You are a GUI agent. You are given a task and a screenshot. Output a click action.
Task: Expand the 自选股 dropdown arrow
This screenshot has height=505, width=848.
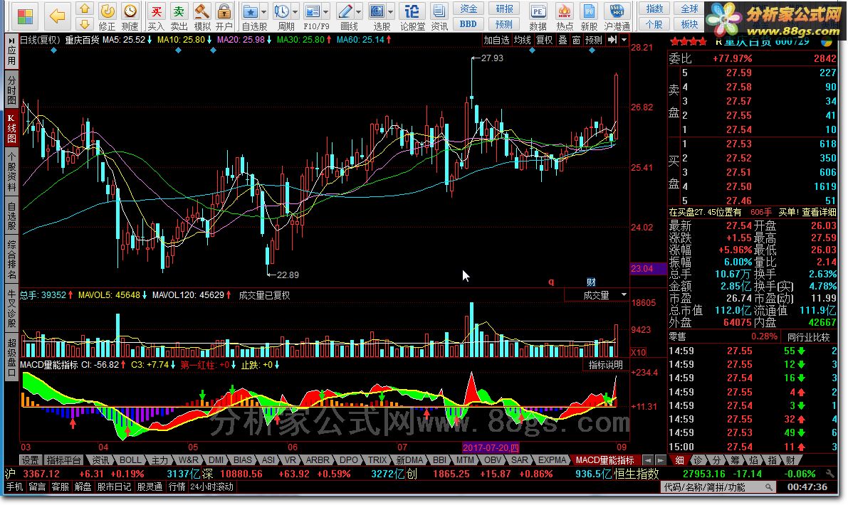click(263, 11)
